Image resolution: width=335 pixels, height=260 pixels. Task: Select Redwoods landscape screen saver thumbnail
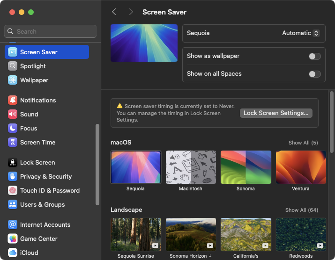pos(301,234)
